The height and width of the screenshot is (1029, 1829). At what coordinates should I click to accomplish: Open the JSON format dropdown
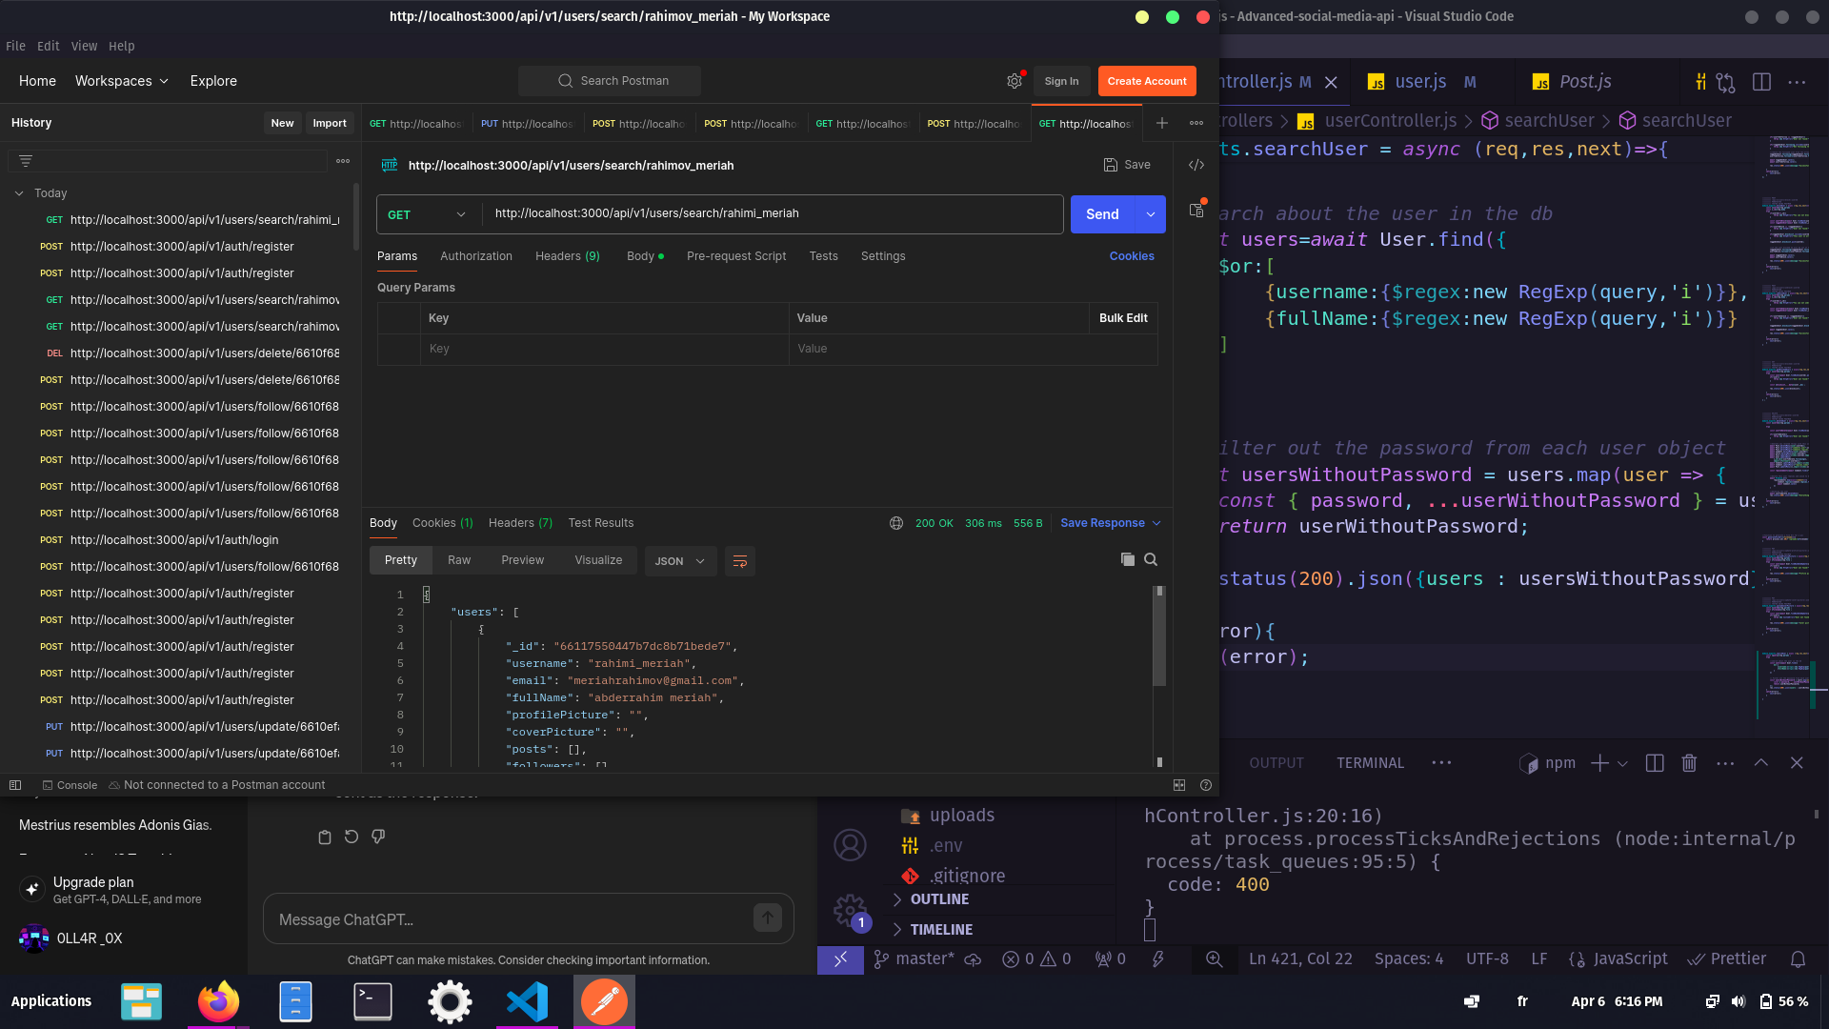[680, 561]
